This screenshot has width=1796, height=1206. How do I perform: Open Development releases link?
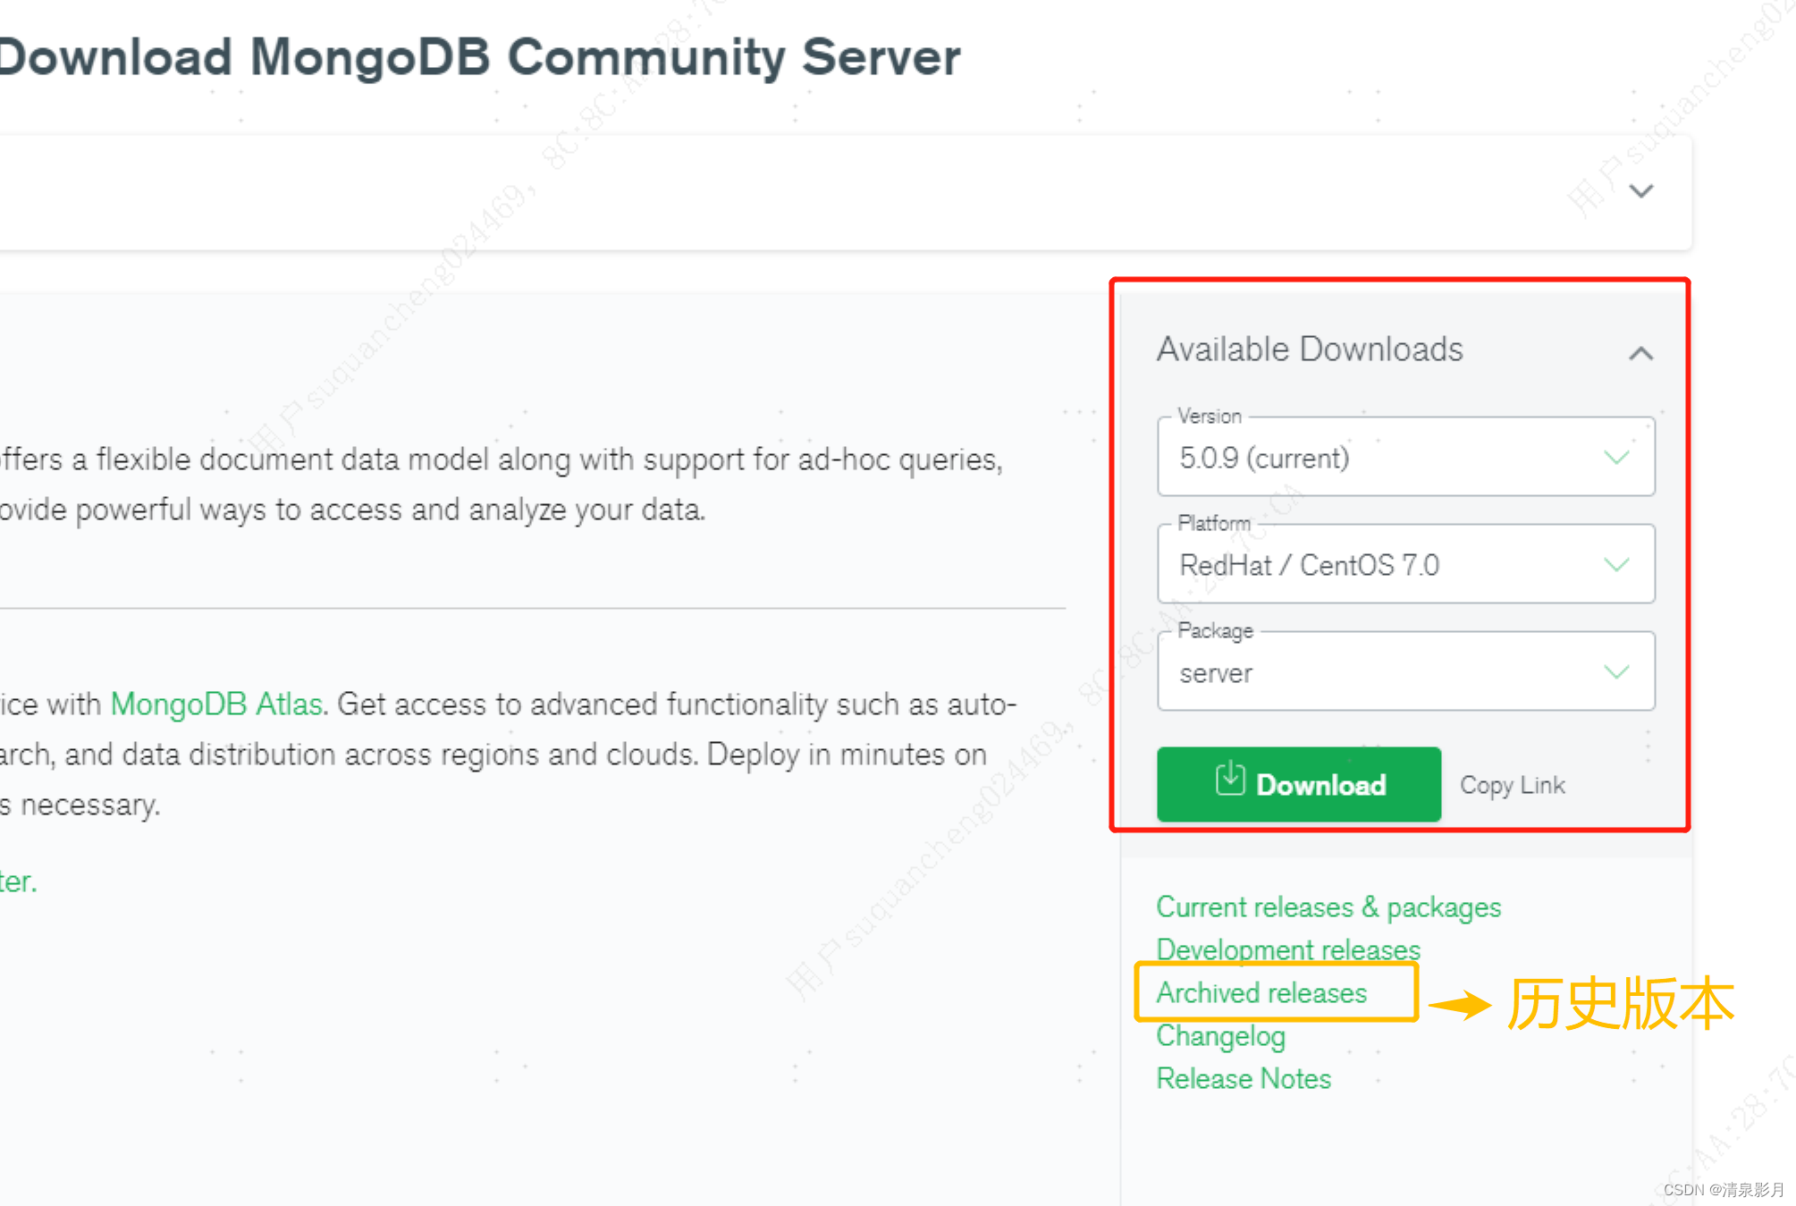1287,949
